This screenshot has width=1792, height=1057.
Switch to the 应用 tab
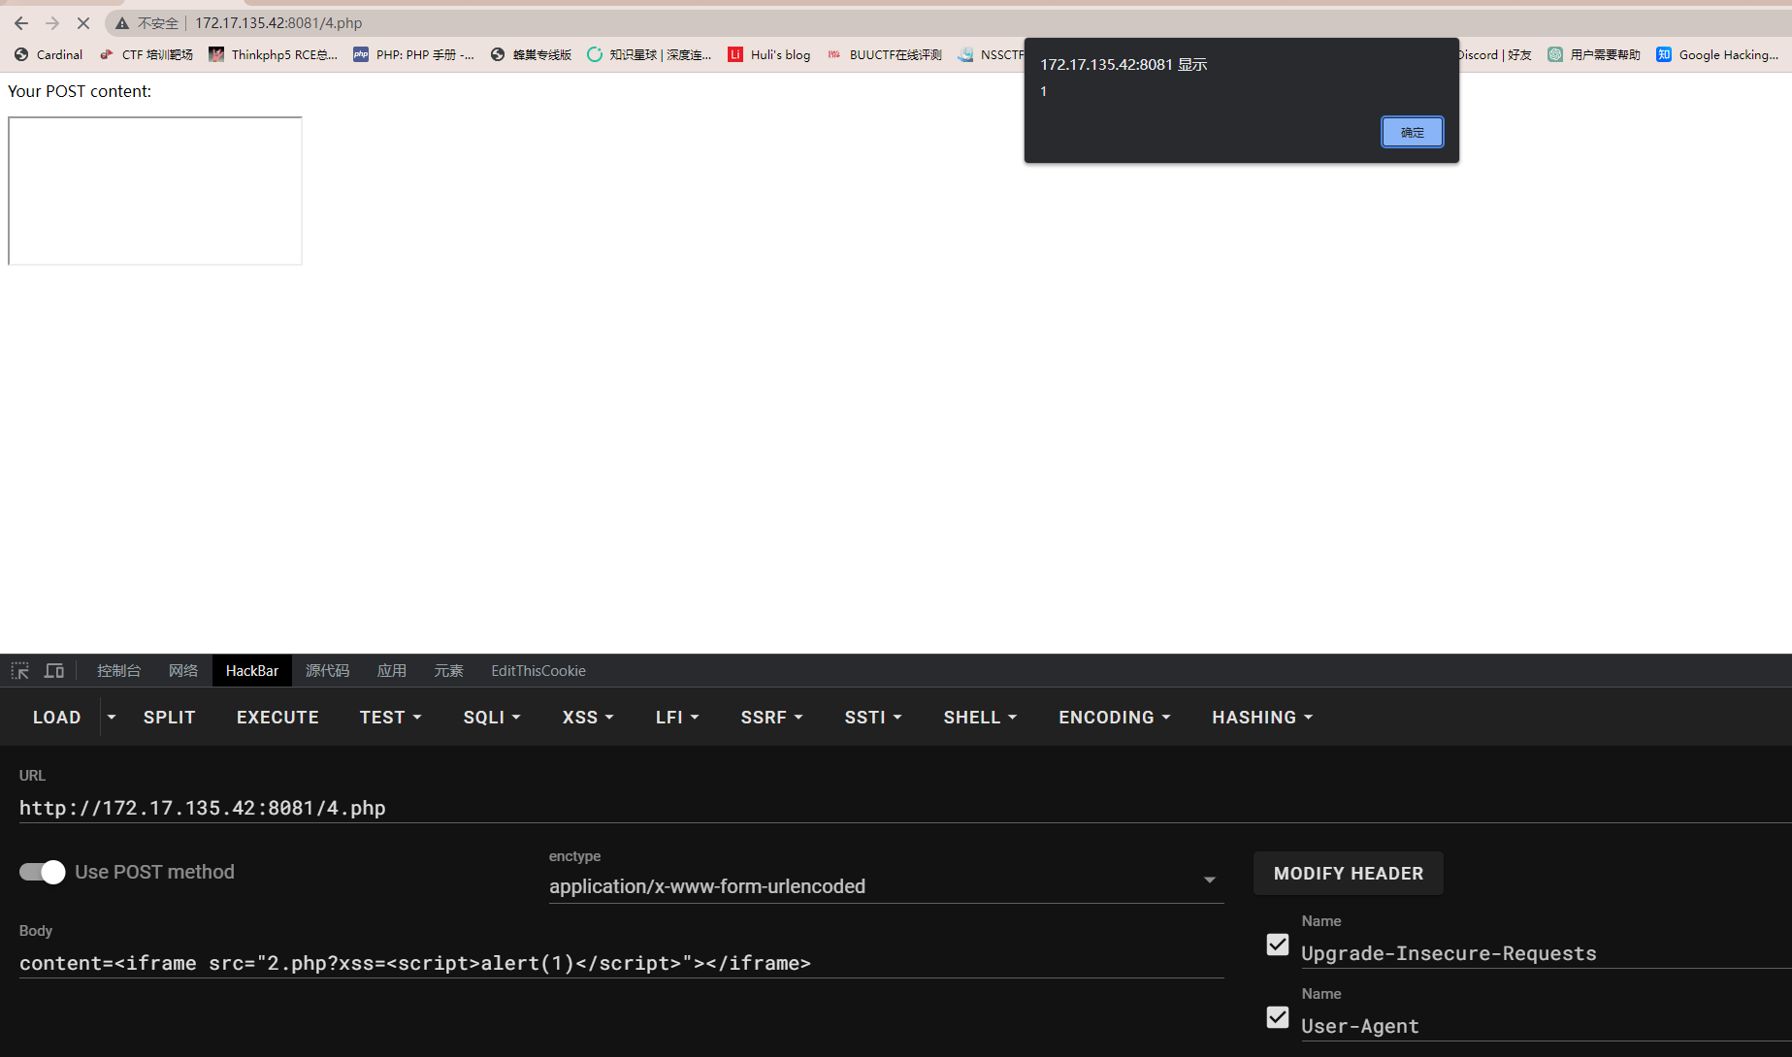[392, 671]
